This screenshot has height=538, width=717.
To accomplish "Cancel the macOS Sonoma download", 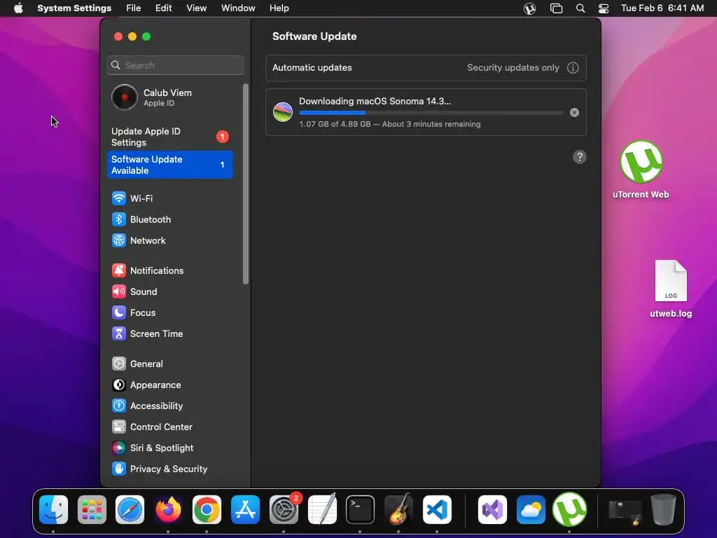I will click(x=574, y=113).
